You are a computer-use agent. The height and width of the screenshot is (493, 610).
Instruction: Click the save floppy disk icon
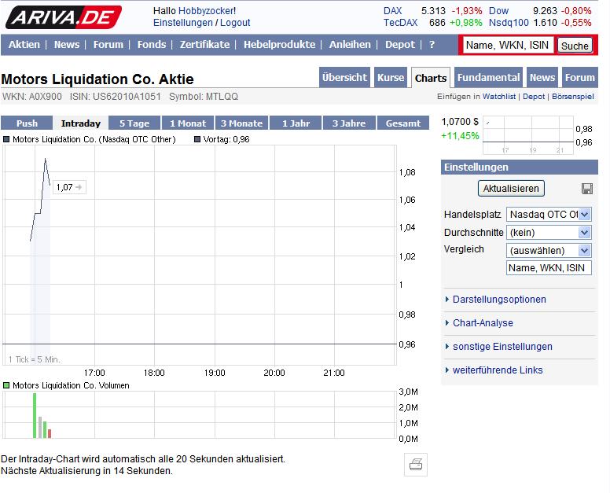coord(586,189)
